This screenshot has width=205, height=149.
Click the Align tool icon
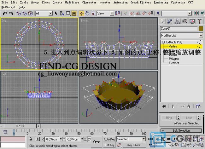tap(202, 13)
